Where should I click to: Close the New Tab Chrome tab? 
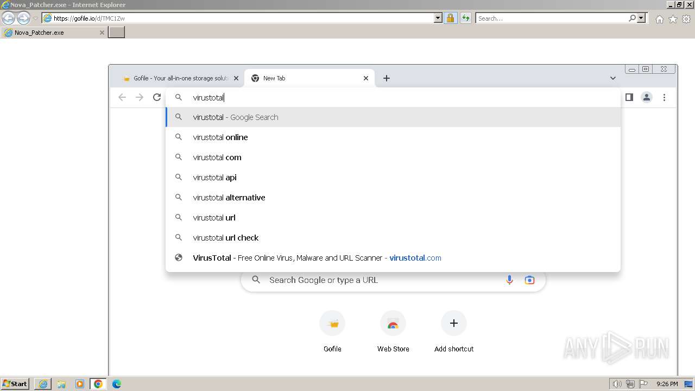[366, 78]
